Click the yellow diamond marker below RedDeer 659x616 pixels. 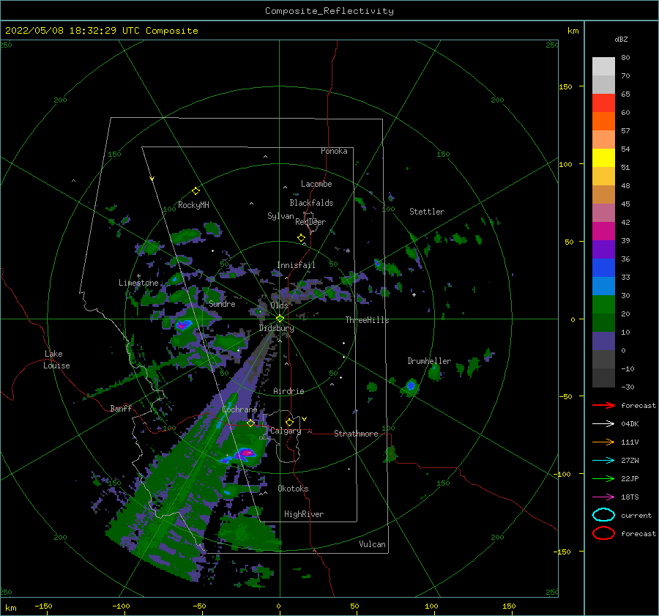(x=301, y=238)
